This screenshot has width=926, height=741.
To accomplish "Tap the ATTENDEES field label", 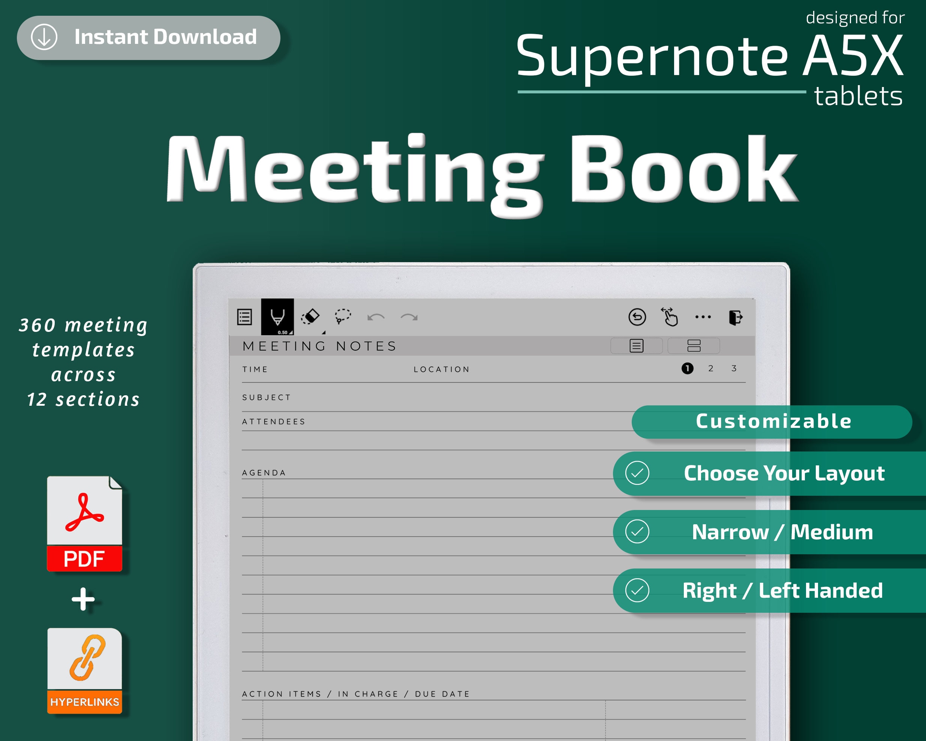I will point(274,422).
